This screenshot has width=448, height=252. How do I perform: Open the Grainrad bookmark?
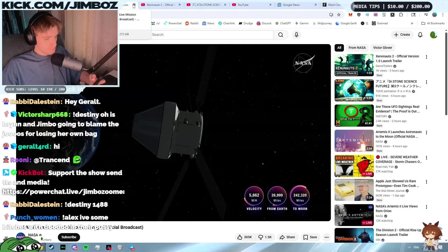379,23
